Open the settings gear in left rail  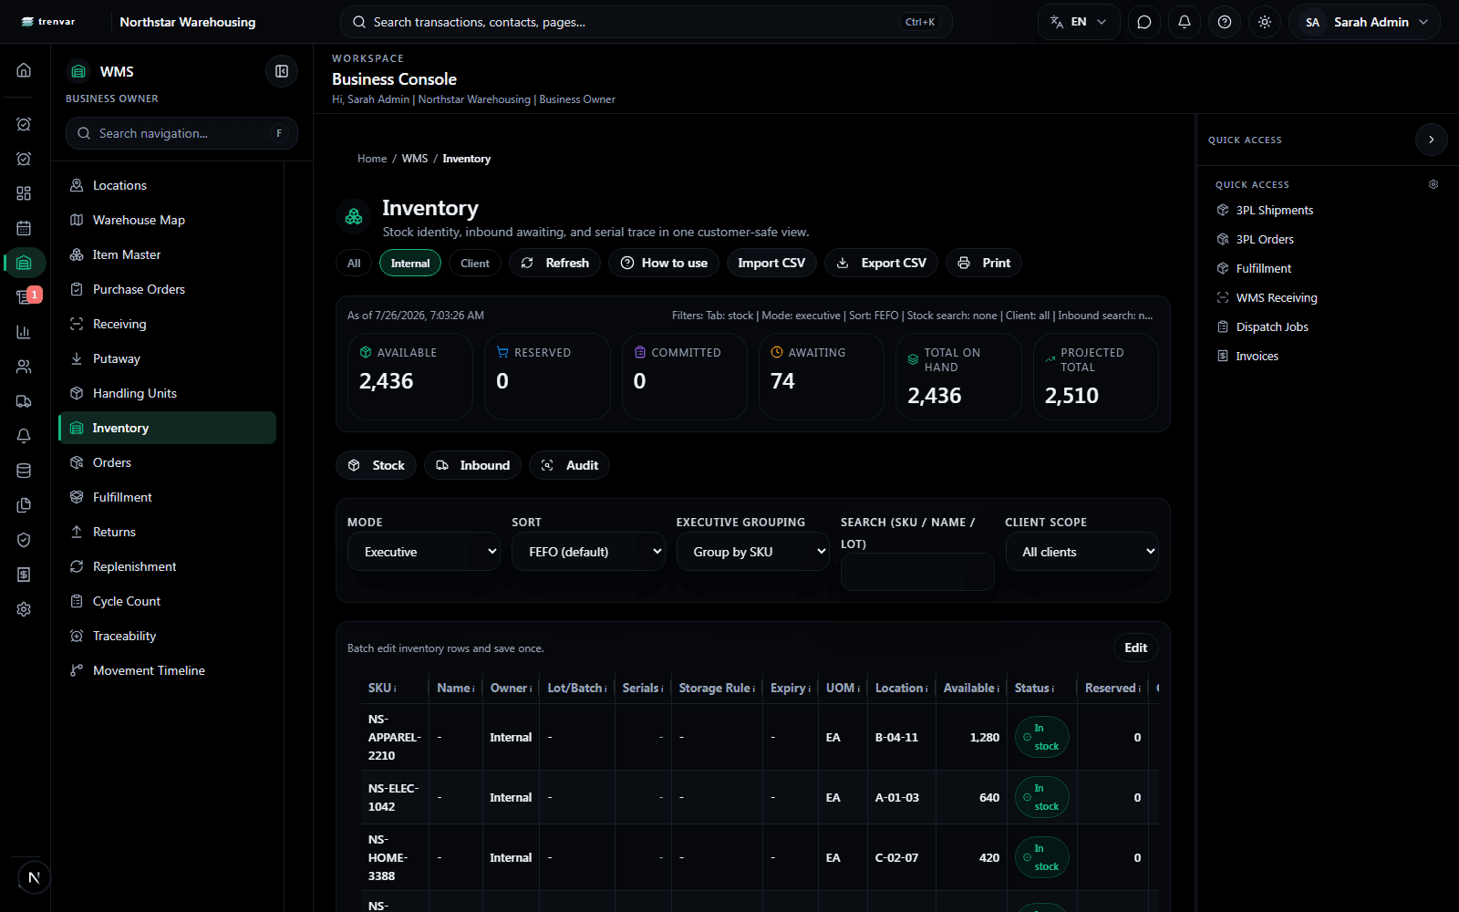click(25, 609)
